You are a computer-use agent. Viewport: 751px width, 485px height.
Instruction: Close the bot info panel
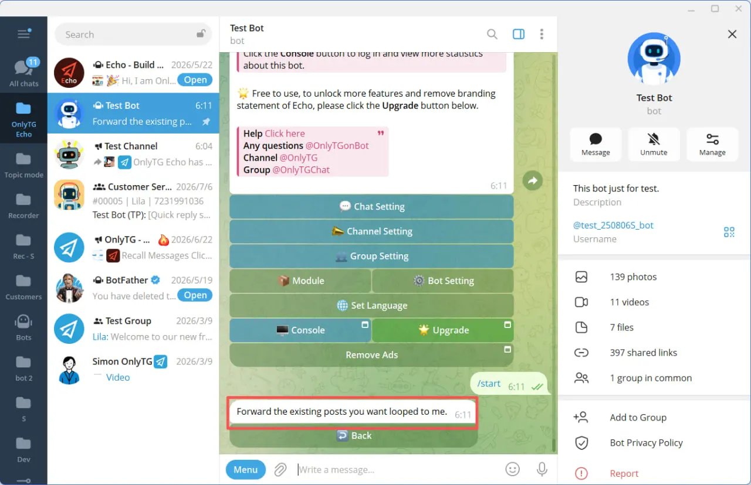(x=732, y=34)
